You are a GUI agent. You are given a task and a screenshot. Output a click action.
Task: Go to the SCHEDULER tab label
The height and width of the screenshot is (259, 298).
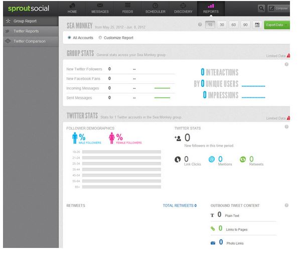156,12
